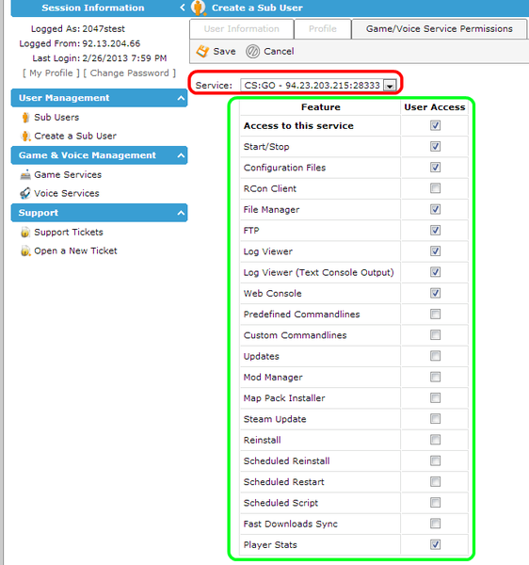Tick the Steam Update checkbox
Image resolution: width=529 pixels, height=565 pixels.
[x=435, y=419]
